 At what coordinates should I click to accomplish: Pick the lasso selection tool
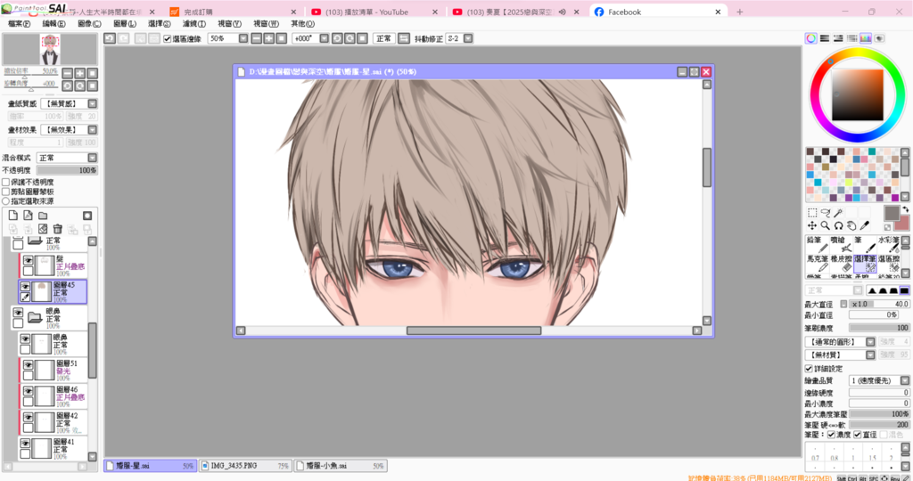click(x=826, y=213)
